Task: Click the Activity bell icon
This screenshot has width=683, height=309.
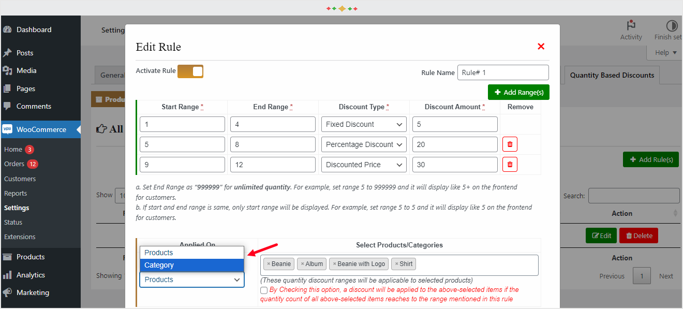Action: [x=631, y=25]
